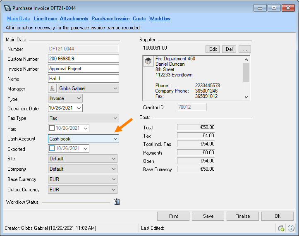Image resolution: width=299 pixels, height=236 pixels.
Task: Click the supplier address scrollbar down arrow
Action: 246,97
